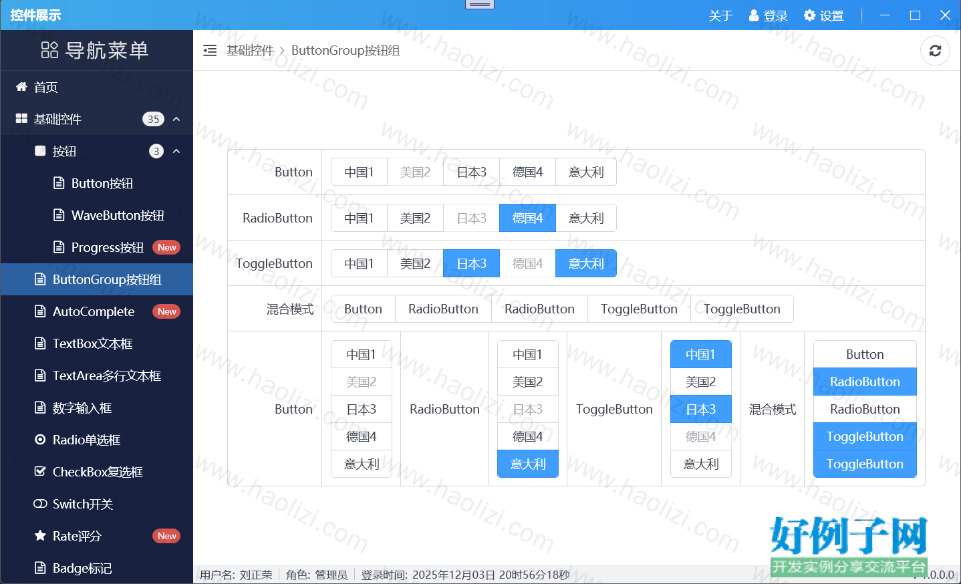Click the document icon beside AutoComplete
961x584 pixels.
(40, 311)
